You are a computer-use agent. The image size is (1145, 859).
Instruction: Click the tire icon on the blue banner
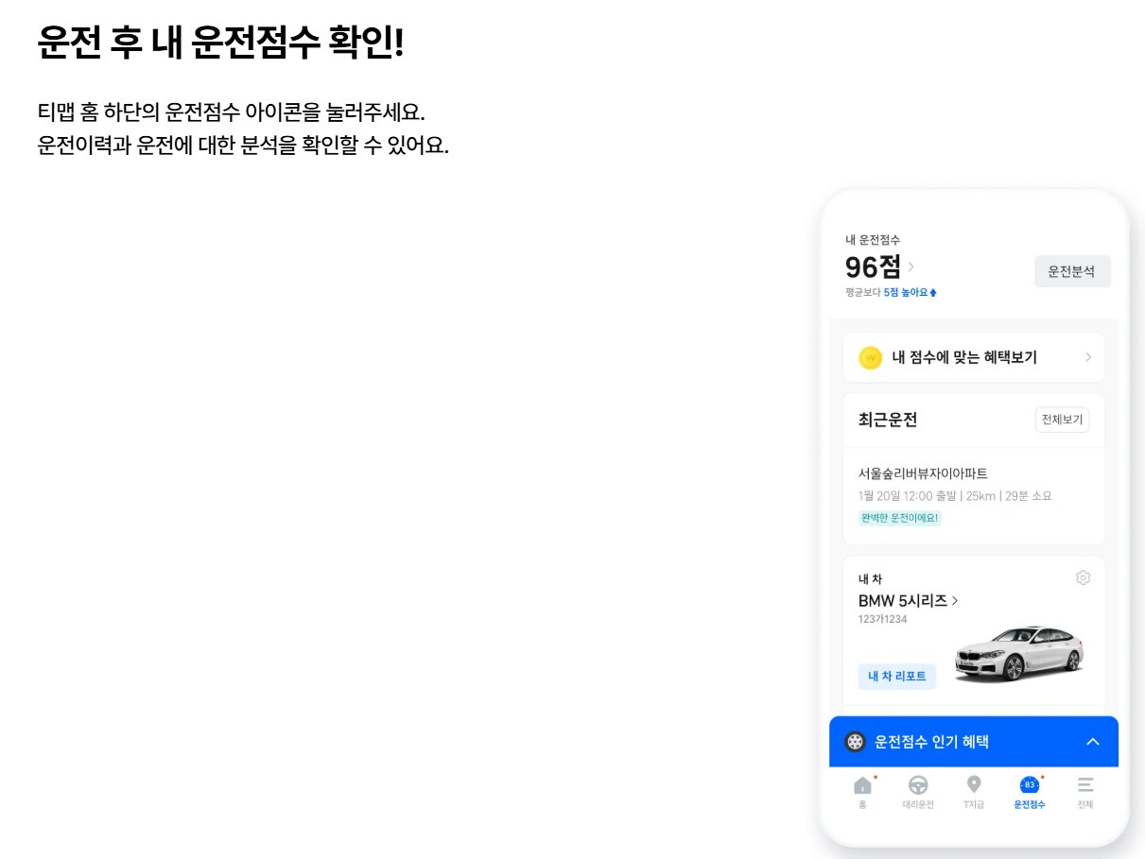(856, 742)
